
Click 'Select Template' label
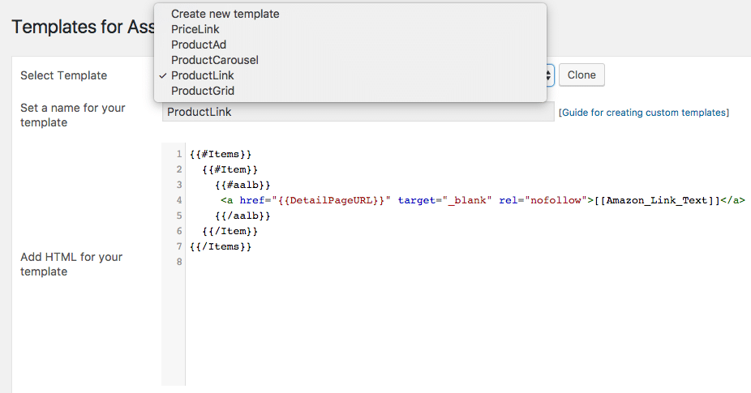[x=64, y=75]
